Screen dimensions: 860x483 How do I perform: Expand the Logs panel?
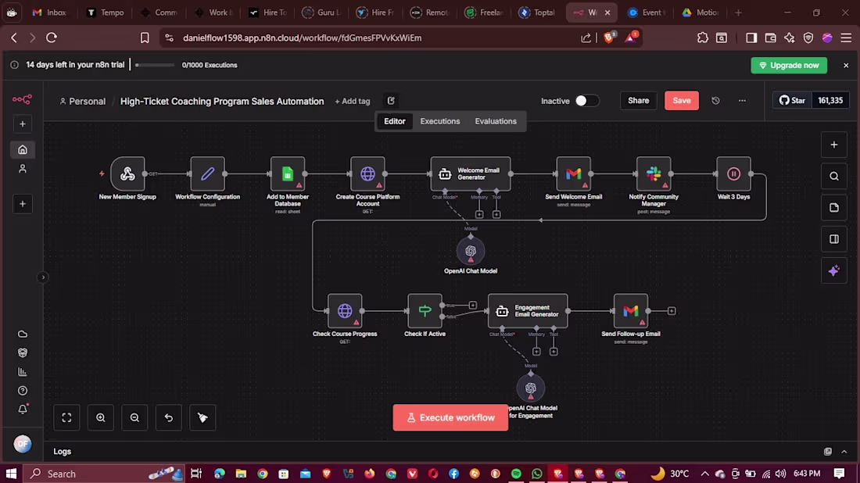(844, 452)
